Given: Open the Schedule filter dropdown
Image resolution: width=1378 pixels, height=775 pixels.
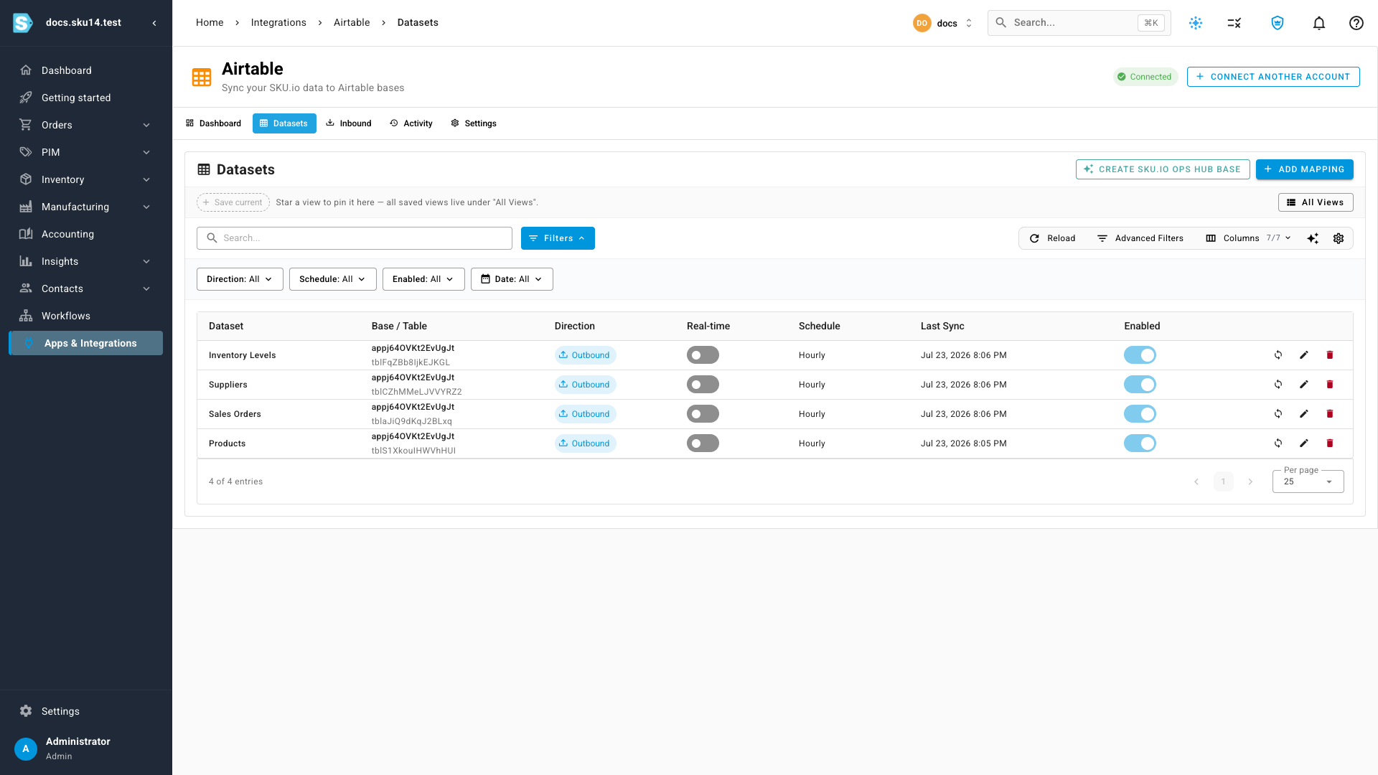Looking at the screenshot, I should coord(332,279).
